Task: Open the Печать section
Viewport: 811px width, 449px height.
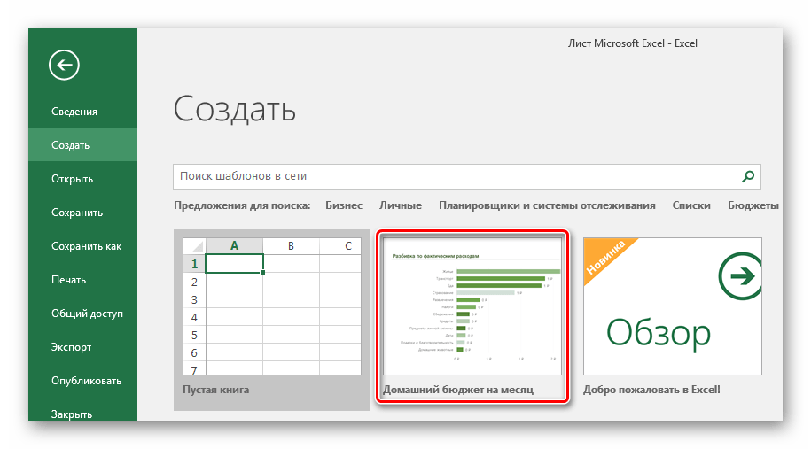Action: pyautogui.click(x=70, y=280)
